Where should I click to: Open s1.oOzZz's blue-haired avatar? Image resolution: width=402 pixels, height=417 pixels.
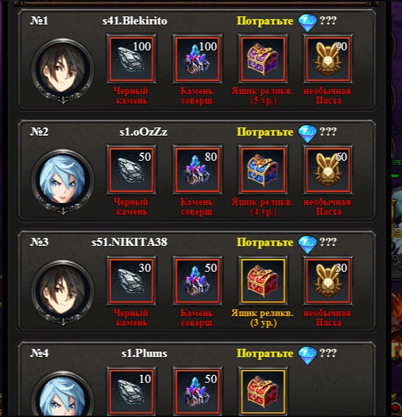click(x=63, y=181)
